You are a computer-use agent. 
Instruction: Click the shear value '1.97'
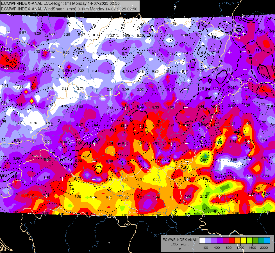(x=18, y=122)
